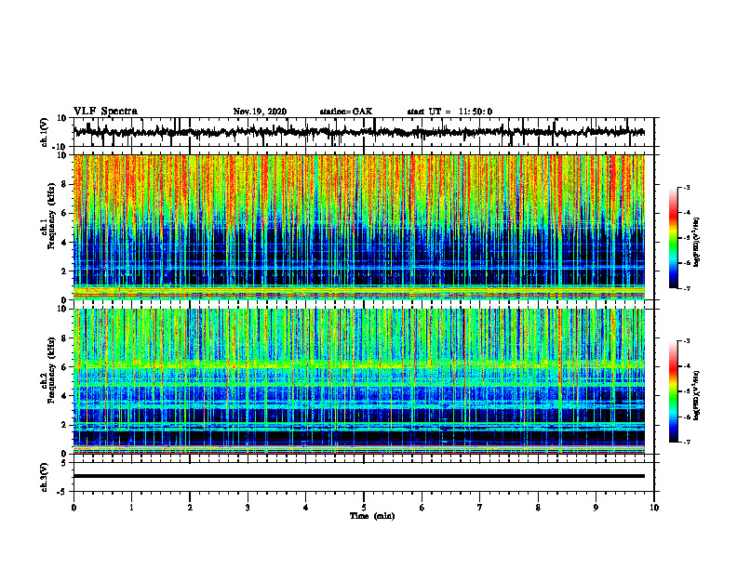Click the ch.1 voltage waveform trace
This screenshot has width=737, height=569.
[x=358, y=132]
